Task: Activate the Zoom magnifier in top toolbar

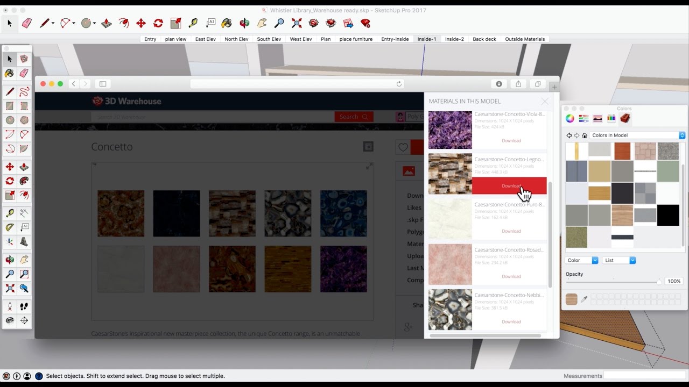Action: click(279, 23)
